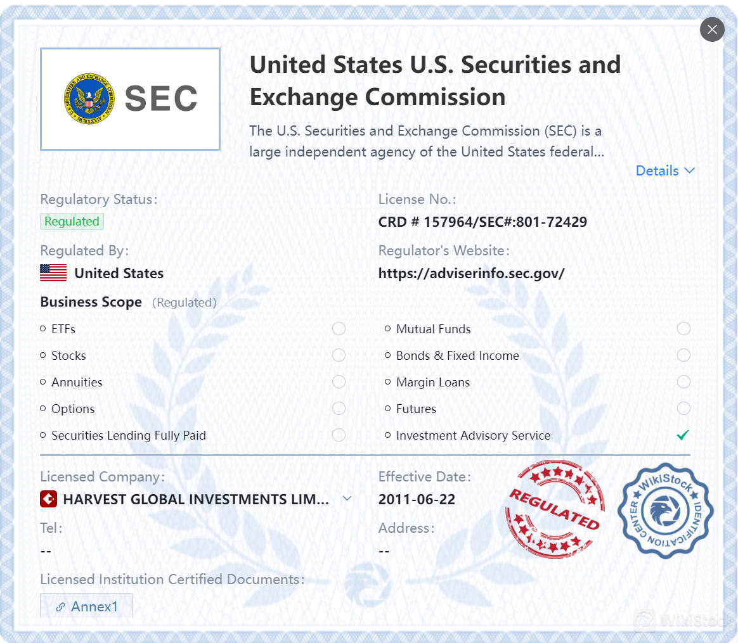Screen dimensions: 738x643
Task: Toggle the Options radio circle
Action: [x=339, y=408]
